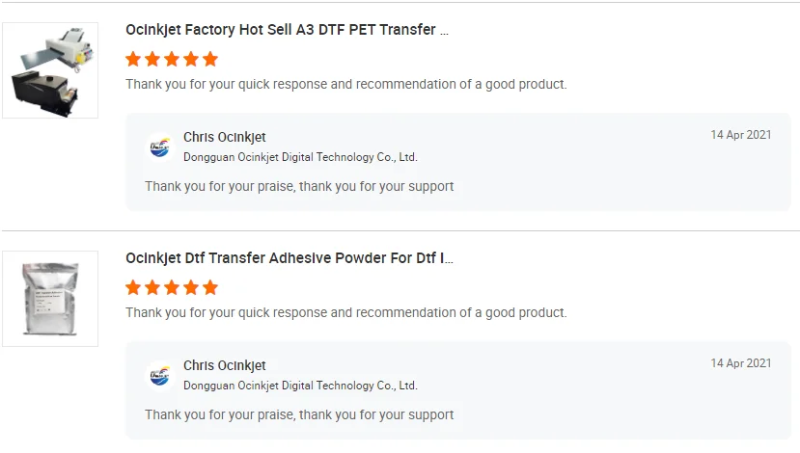This screenshot has width=800, height=453.
Task: Click the Ocinkjet logo avatar in the first reply
Action: tap(159, 147)
